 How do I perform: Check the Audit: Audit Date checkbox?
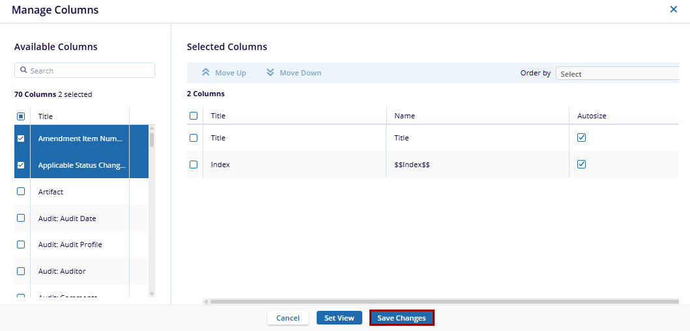(x=21, y=218)
